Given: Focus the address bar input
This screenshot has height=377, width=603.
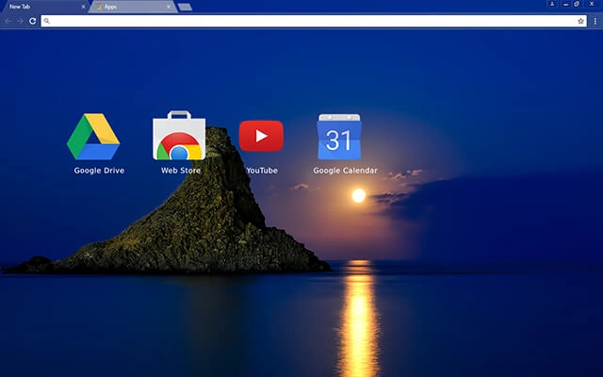Looking at the screenshot, I should [314, 21].
